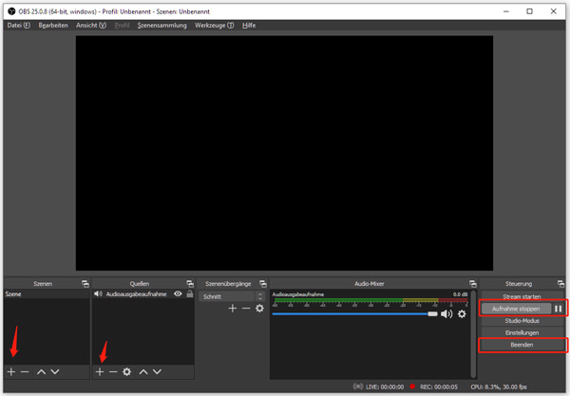This screenshot has height=396, width=570.
Task: Add a scene transition with the plus icon
Action: (233, 309)
